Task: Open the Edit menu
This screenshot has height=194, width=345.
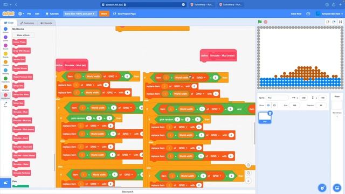Action: click(x=37, y=13)
